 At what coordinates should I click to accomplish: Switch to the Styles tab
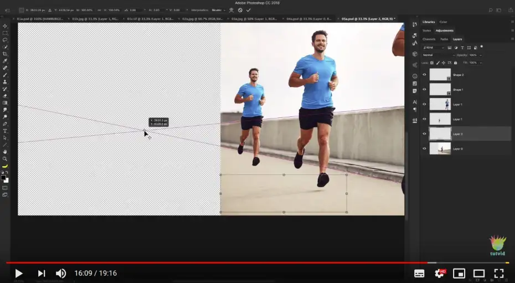pos(426,30)
